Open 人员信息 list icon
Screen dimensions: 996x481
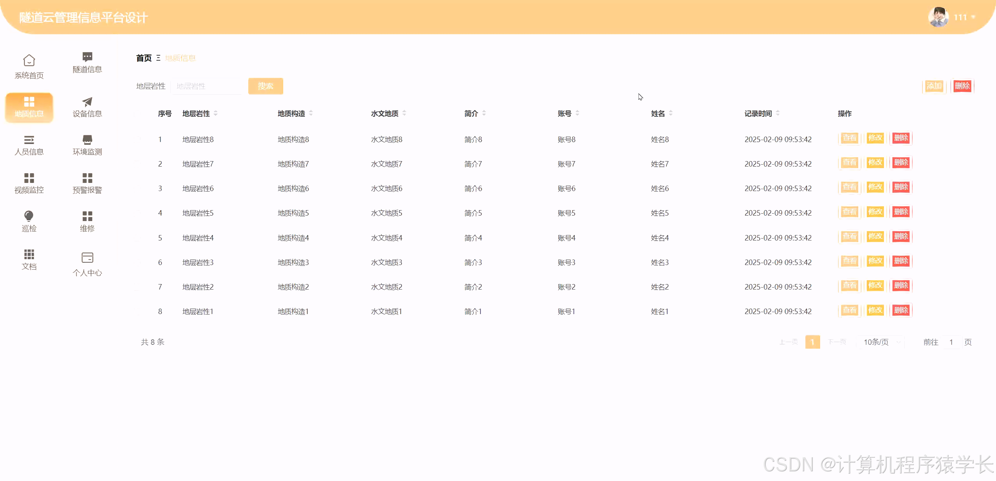(29, 140)
